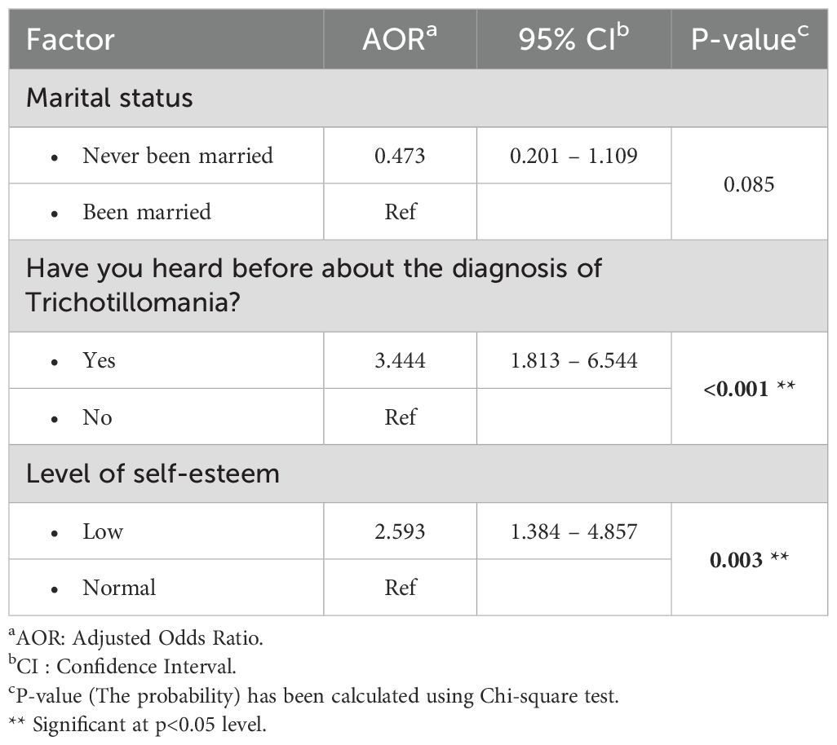Screen dimensions: 837x745
Task: Click the Marital status section row
Action: click(109, 98)
